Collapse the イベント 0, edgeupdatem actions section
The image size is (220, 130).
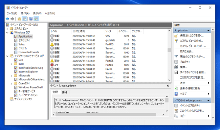pyautogui.click(x=209, y=100)
